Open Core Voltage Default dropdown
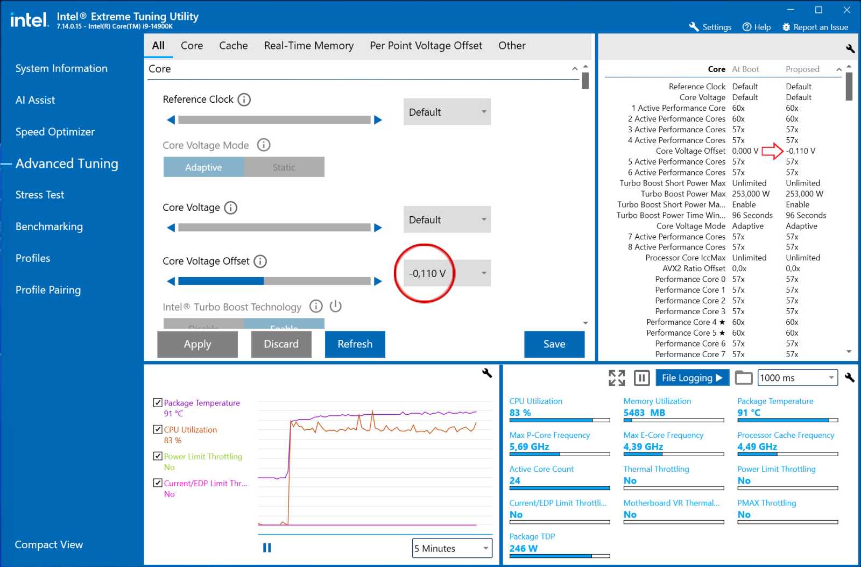Viewport: 861px width, 567px height. coord(447,219)
